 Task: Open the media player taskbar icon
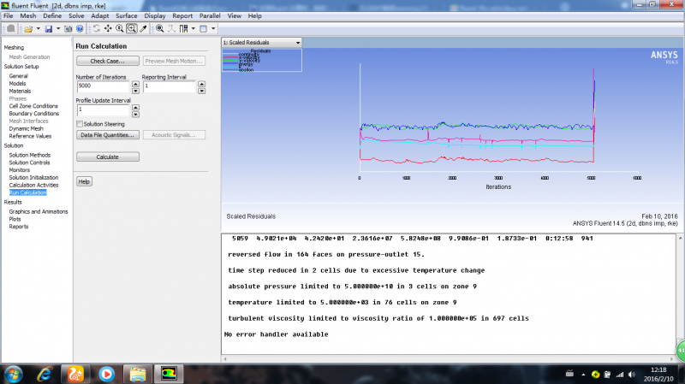106,374
